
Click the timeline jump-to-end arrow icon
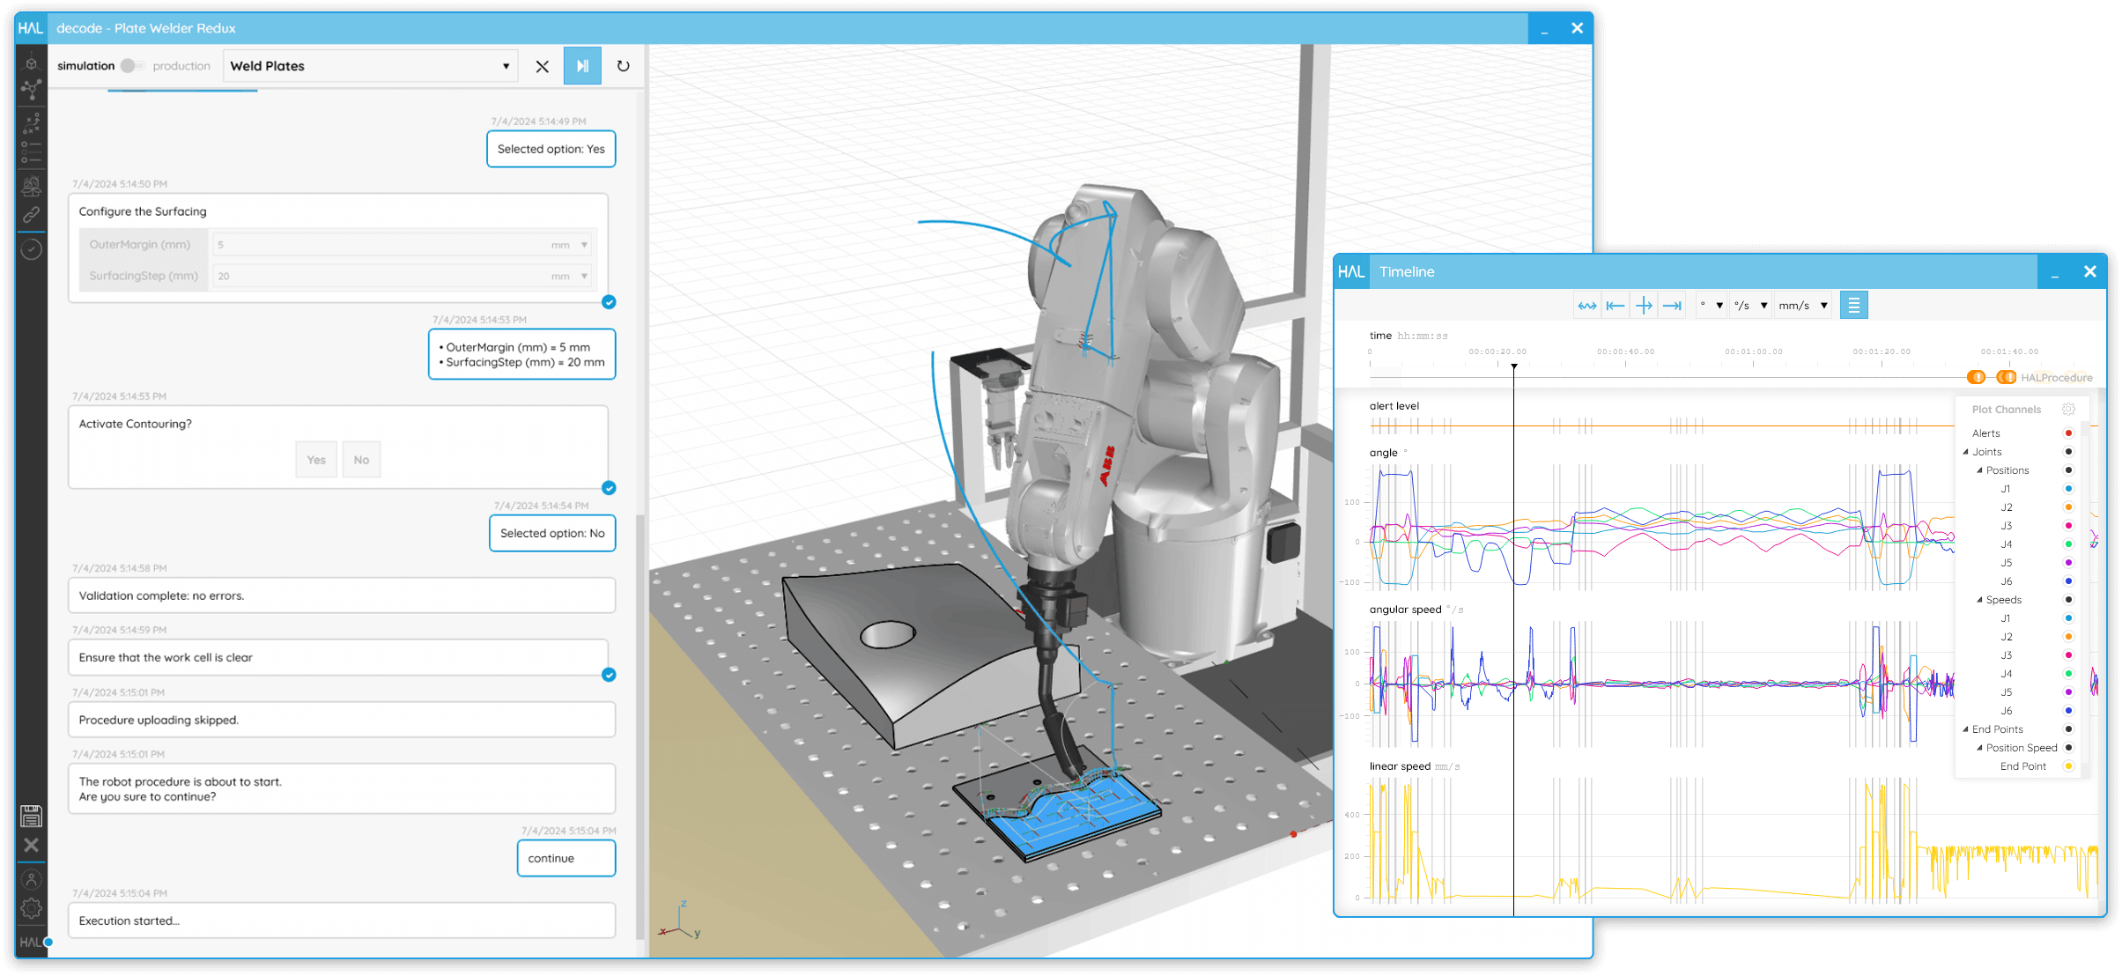click(1672, 306)
